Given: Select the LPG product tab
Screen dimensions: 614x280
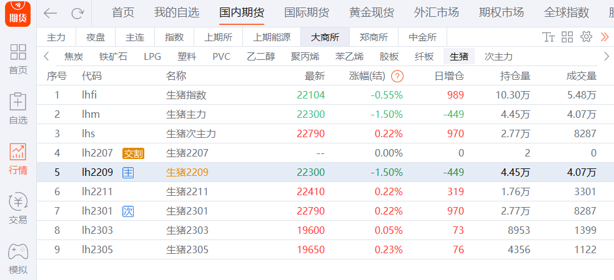Looking at the screenshot, I should (152, 57).
